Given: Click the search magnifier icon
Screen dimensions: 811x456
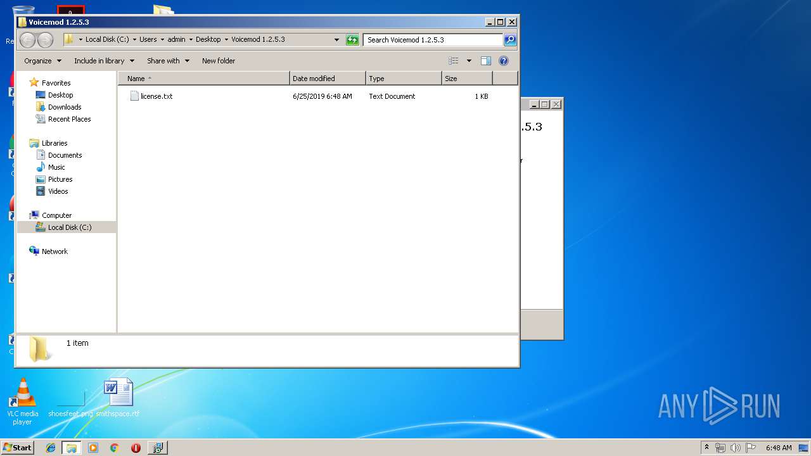Looking at the screenshot, I should coord(510,40).
